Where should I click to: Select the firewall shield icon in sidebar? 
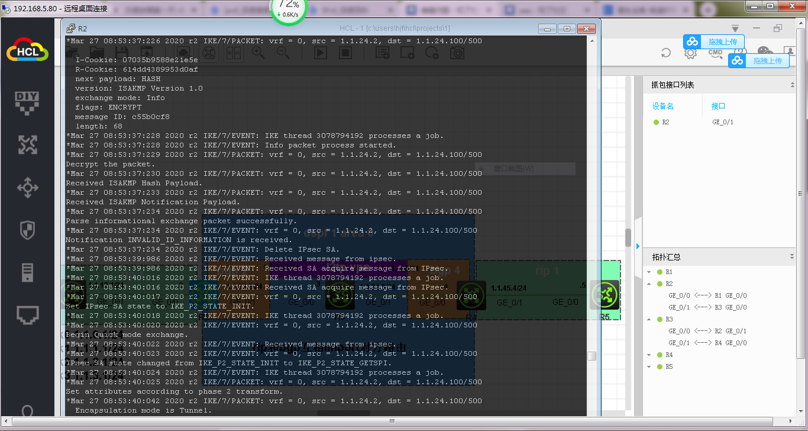pos(27,230)
